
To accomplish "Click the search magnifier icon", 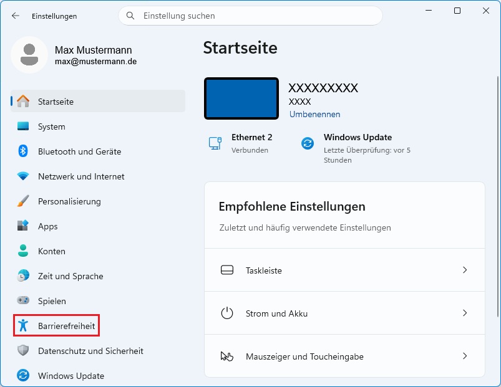I will tap(130, 16).
